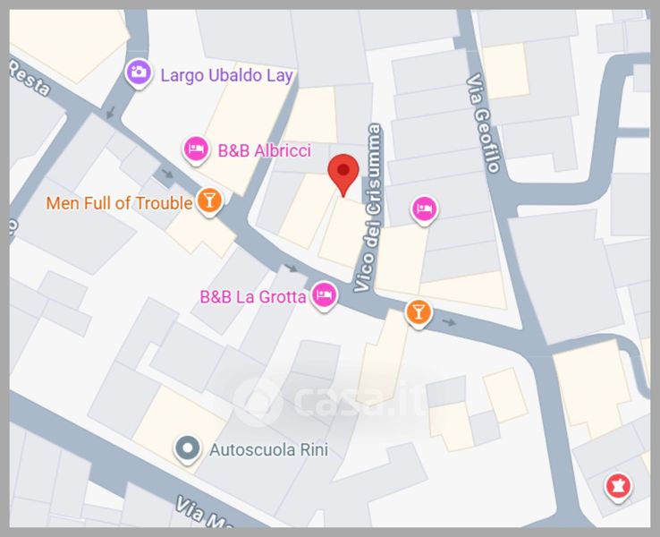660x537 pixels.
Task: Open the Autoscuola Rini marker icon
Action: point(188,449)
